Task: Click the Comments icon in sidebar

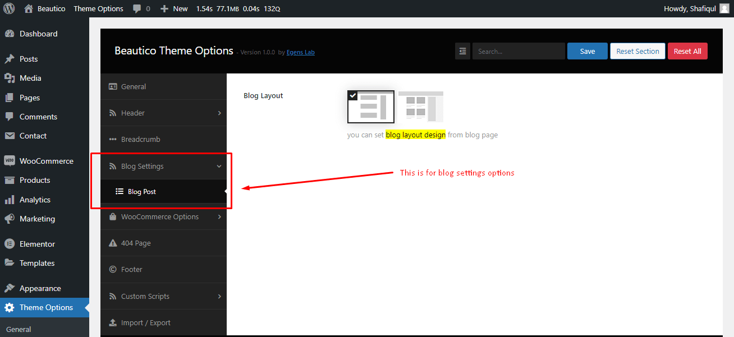Action: click(x=10, y=117)
